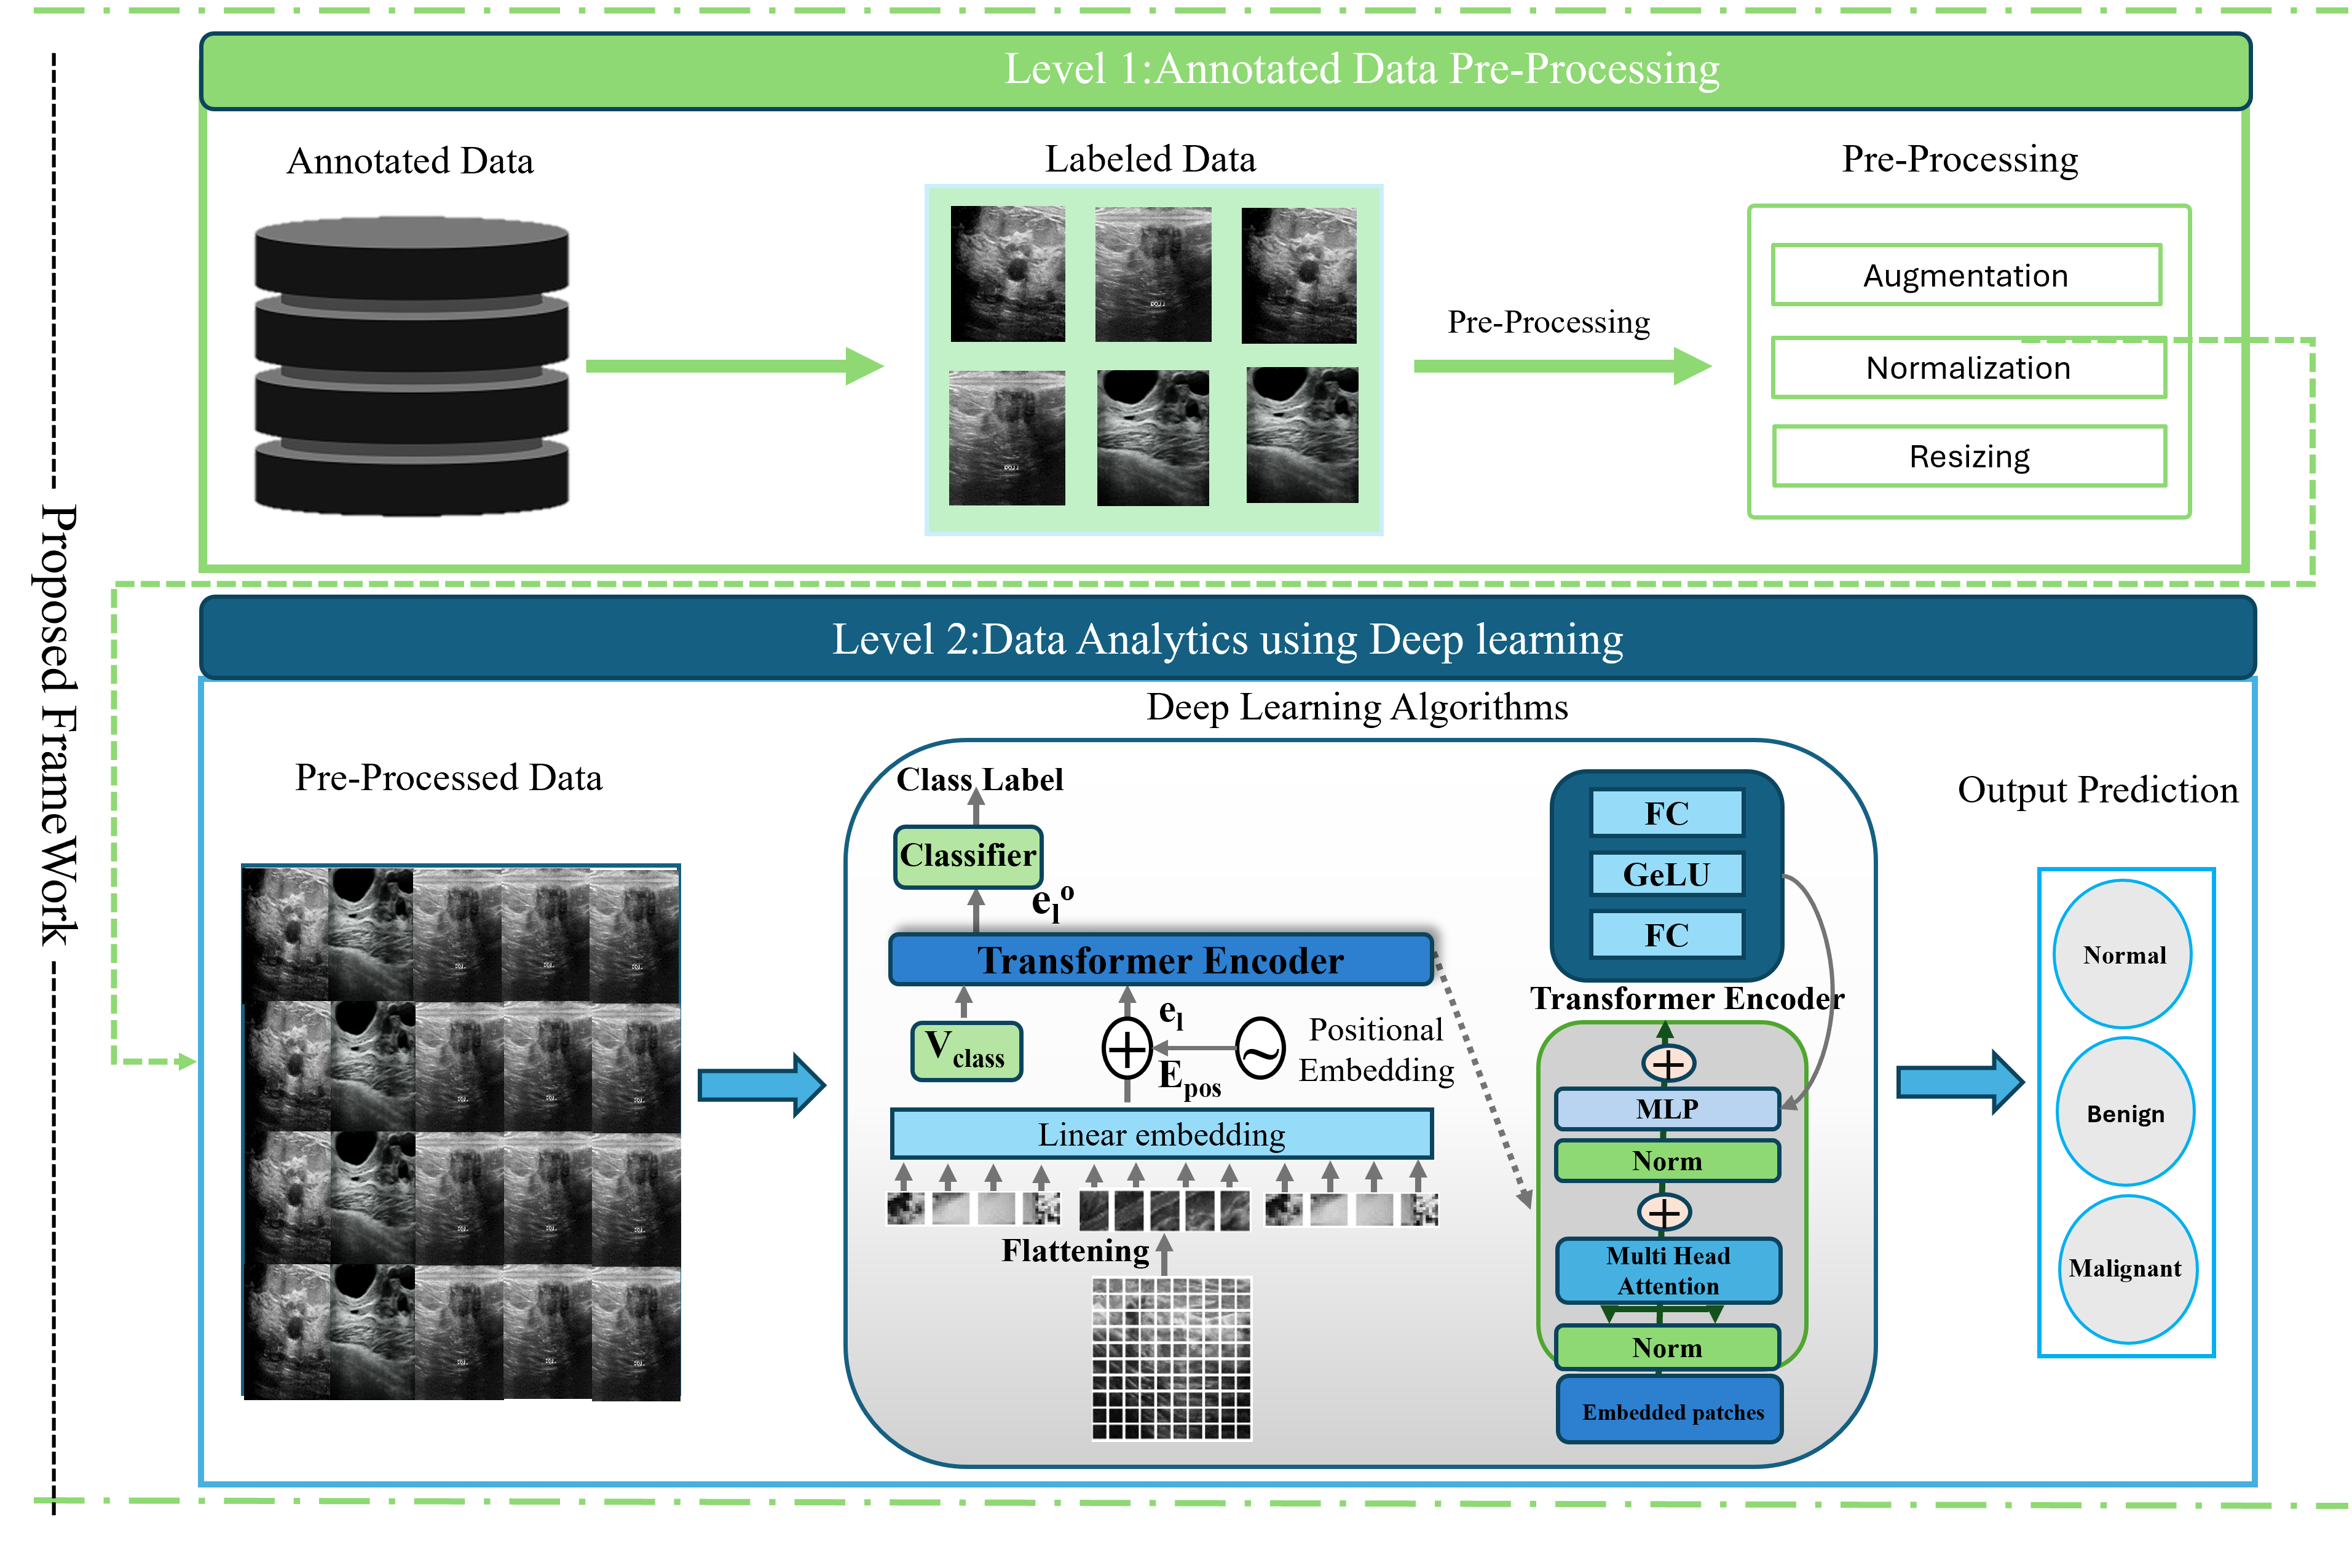Viewport: 2352px width, 1568px height.
Task: Click the green arrow from database to labeled data
Action: click(733, 366)
